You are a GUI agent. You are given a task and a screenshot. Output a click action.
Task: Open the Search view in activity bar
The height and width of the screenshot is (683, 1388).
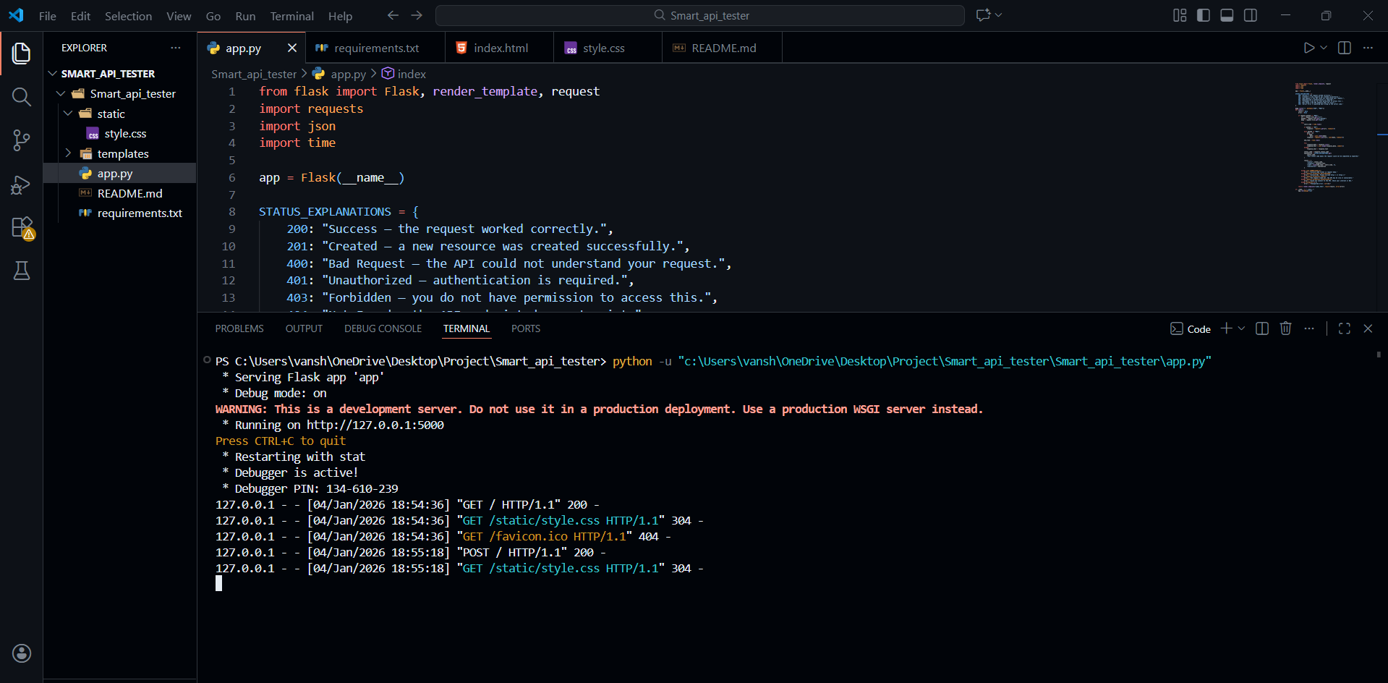(22, 97)
